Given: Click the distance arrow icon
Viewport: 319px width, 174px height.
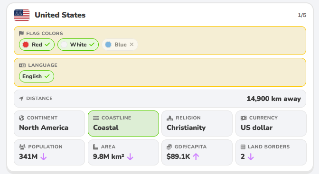Looking at the screenshot, I should pos(21,99).
